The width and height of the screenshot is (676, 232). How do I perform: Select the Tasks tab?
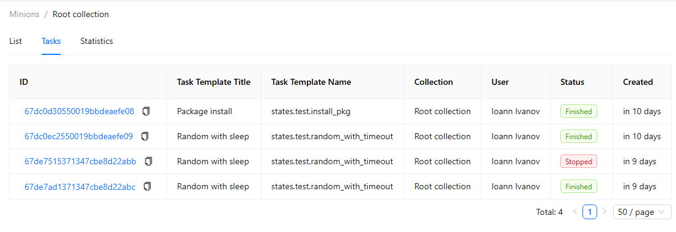51,42
